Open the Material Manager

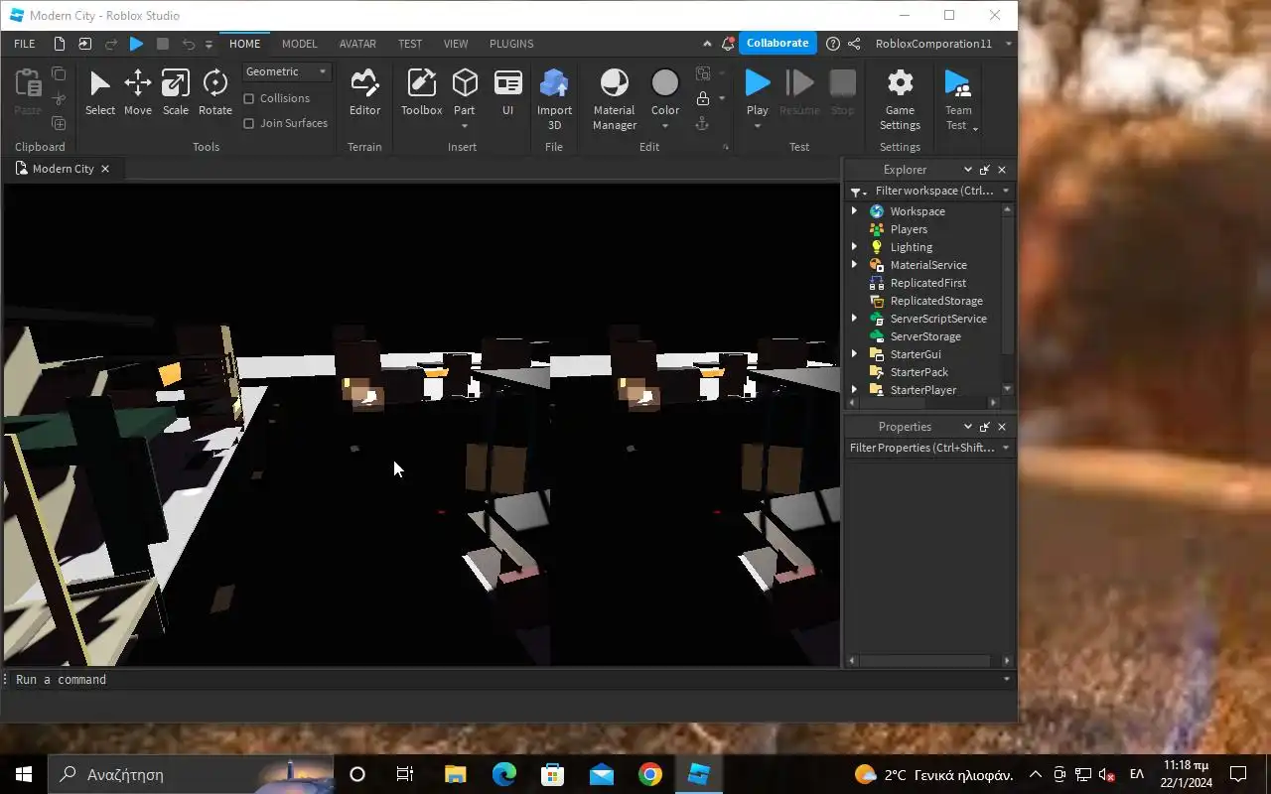point(615,99)
